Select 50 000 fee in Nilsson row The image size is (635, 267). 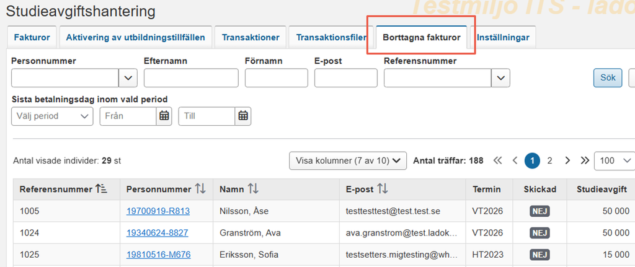click(615, 211)
